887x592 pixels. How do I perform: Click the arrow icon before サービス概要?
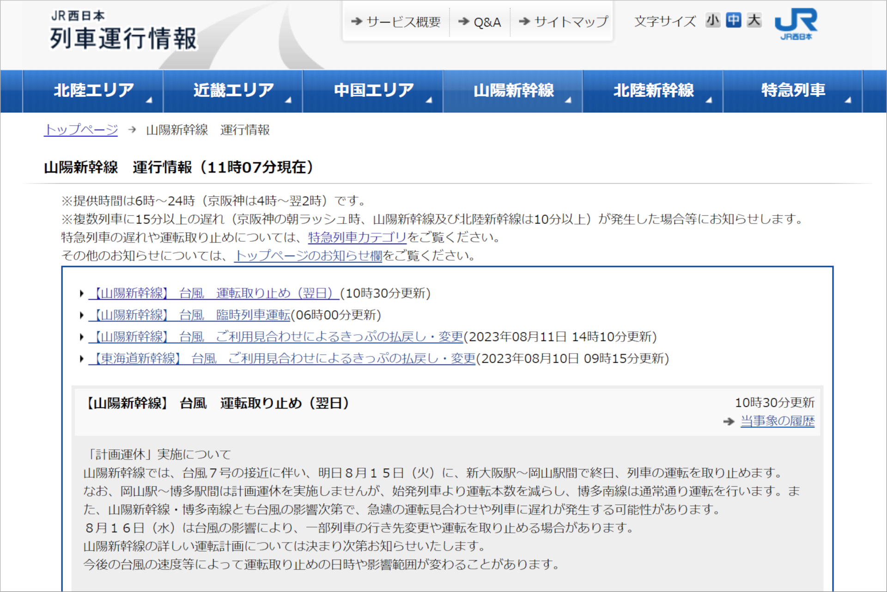(357, 21)
